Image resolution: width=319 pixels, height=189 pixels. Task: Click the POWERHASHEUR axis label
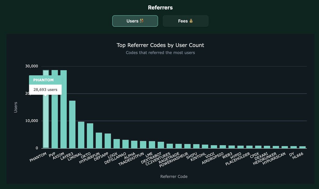pyautogui.click(x=174, y=160)
